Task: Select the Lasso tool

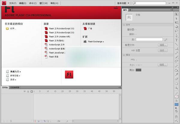Action: point(177,31)
